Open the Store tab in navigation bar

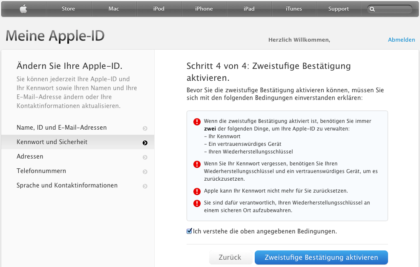pos(68,9)
